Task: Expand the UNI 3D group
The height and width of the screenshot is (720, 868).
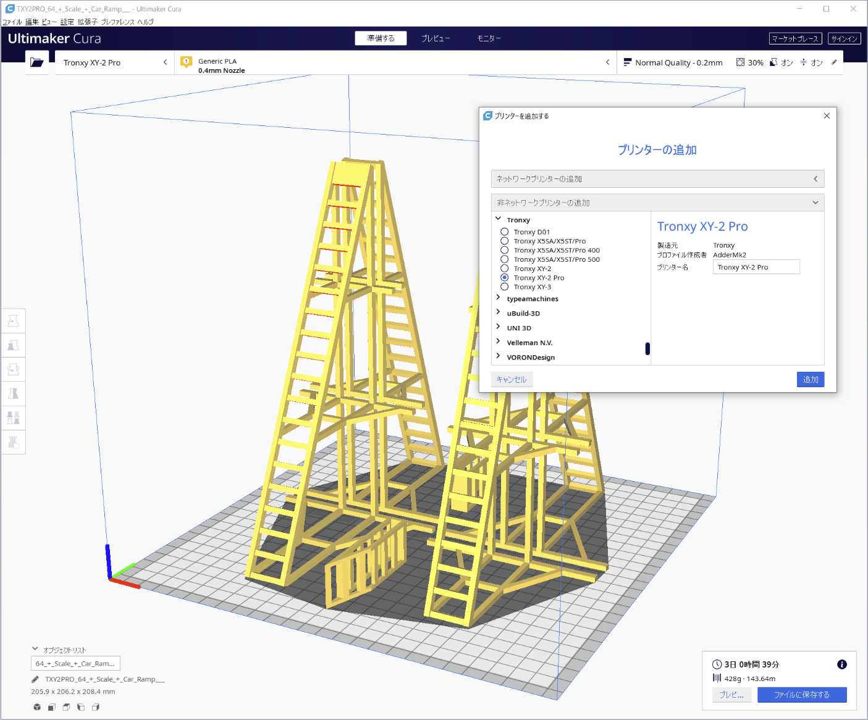Action: (x=498, y=327)
